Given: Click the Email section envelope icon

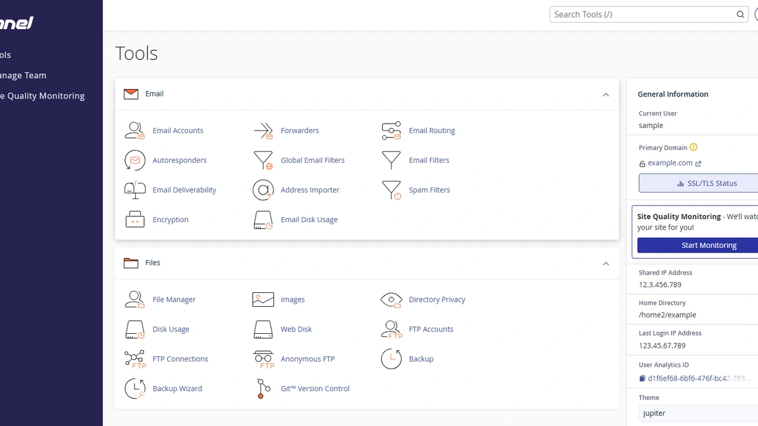Looking at the screenshot, I should click(x=131, y=94).
